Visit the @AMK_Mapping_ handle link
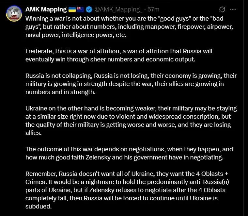The image size is (248, 216). click(118, 9)
